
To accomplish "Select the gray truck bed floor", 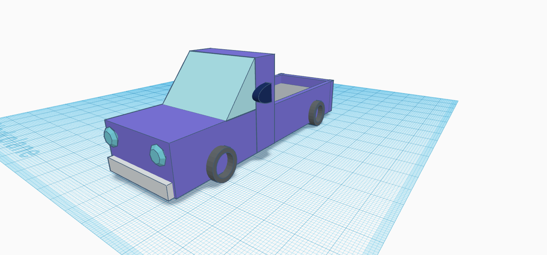I will click(x=290, y=91).
